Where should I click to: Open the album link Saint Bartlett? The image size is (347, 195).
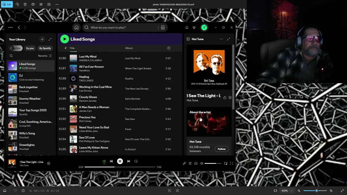coord(133,99)
